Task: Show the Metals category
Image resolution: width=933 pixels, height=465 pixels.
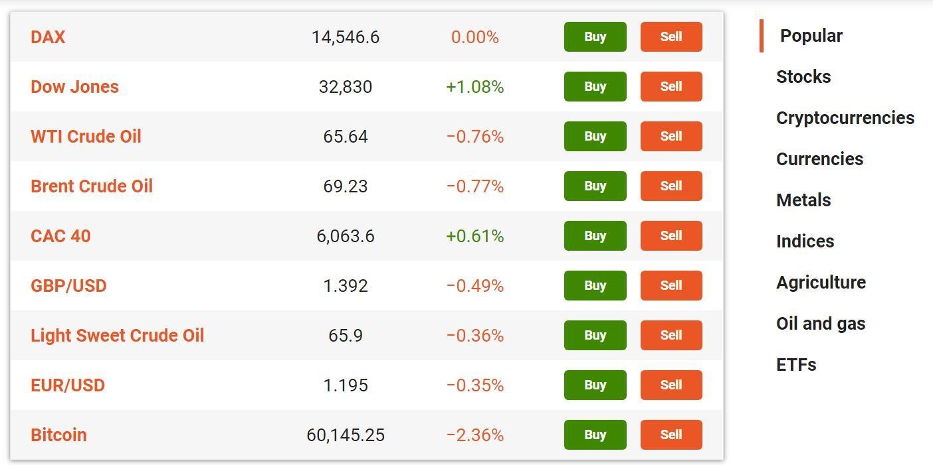Action: [x=803, y=200]
